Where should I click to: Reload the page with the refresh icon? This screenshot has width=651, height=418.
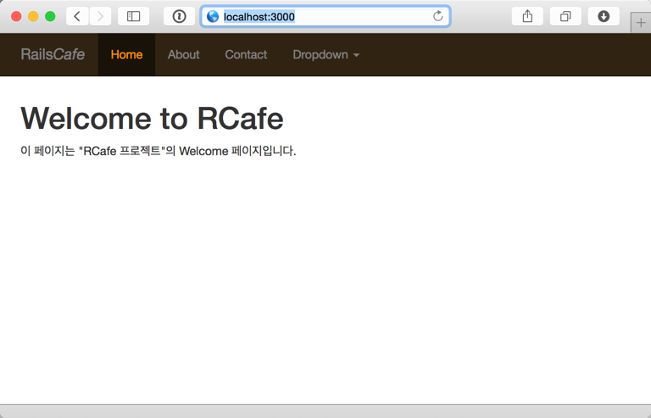point(438,17)
